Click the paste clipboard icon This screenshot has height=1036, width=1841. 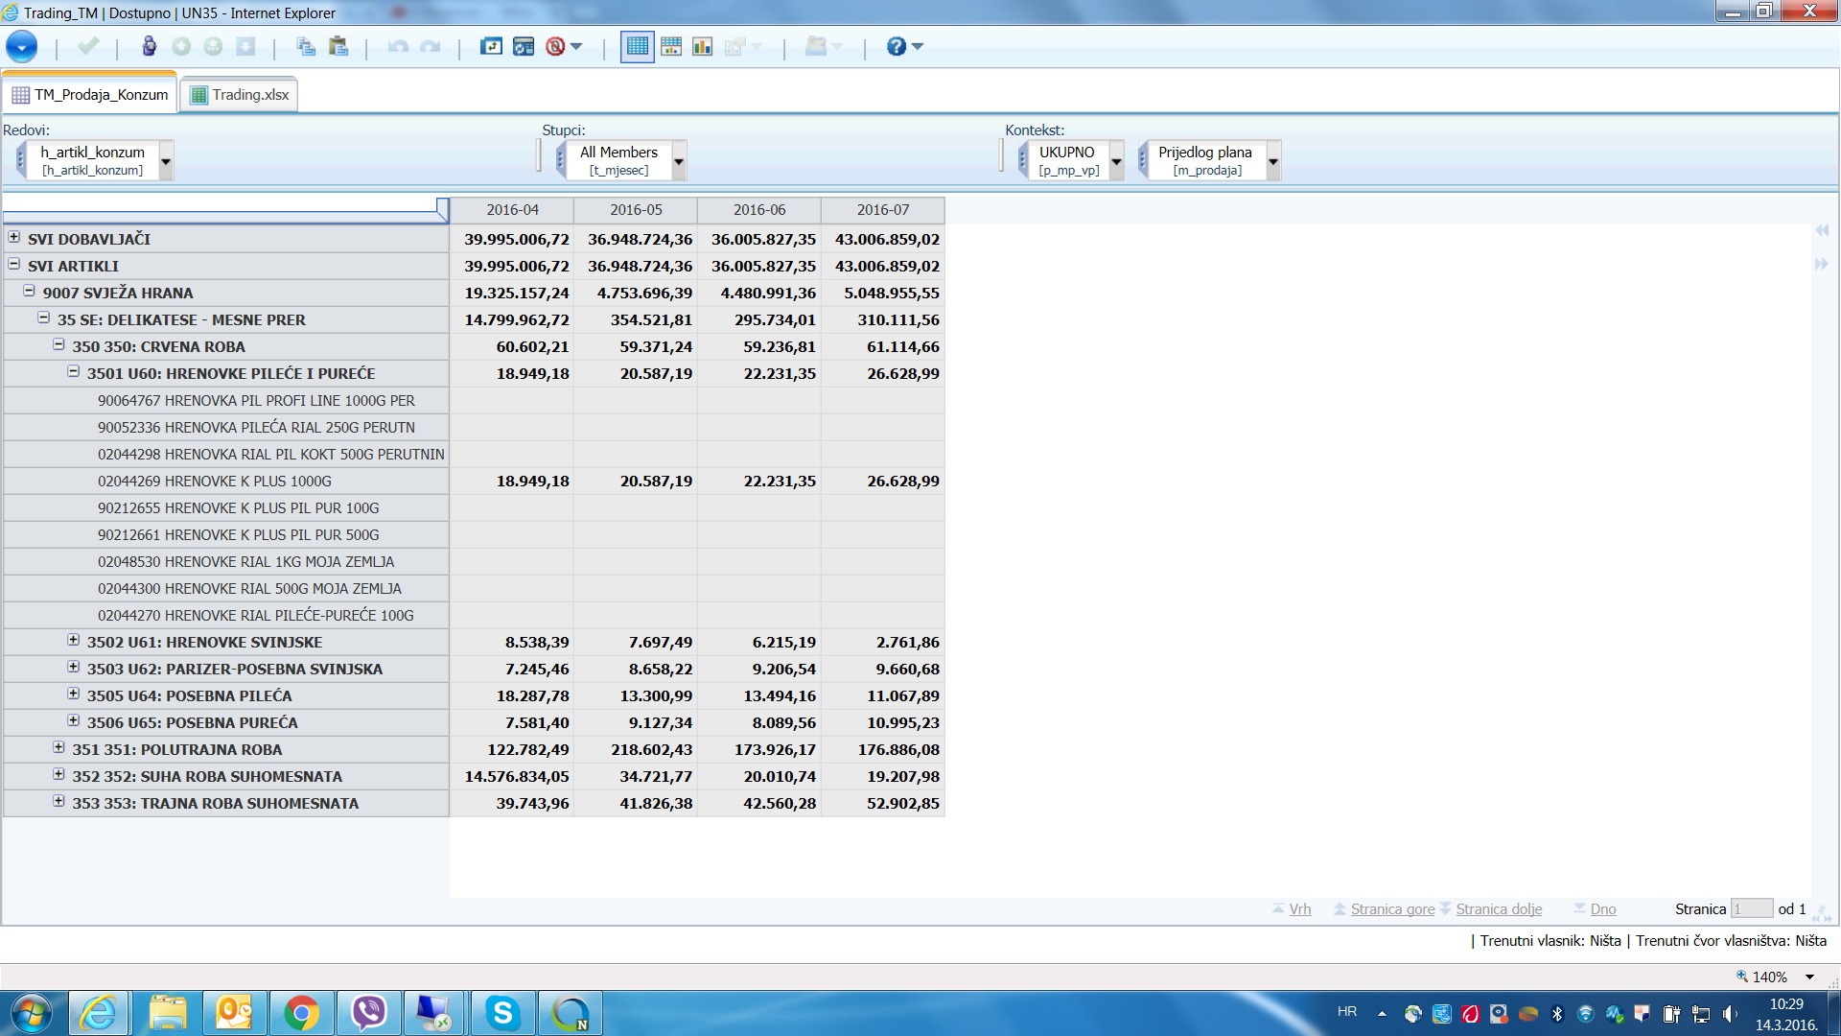(x=338, y=46)
